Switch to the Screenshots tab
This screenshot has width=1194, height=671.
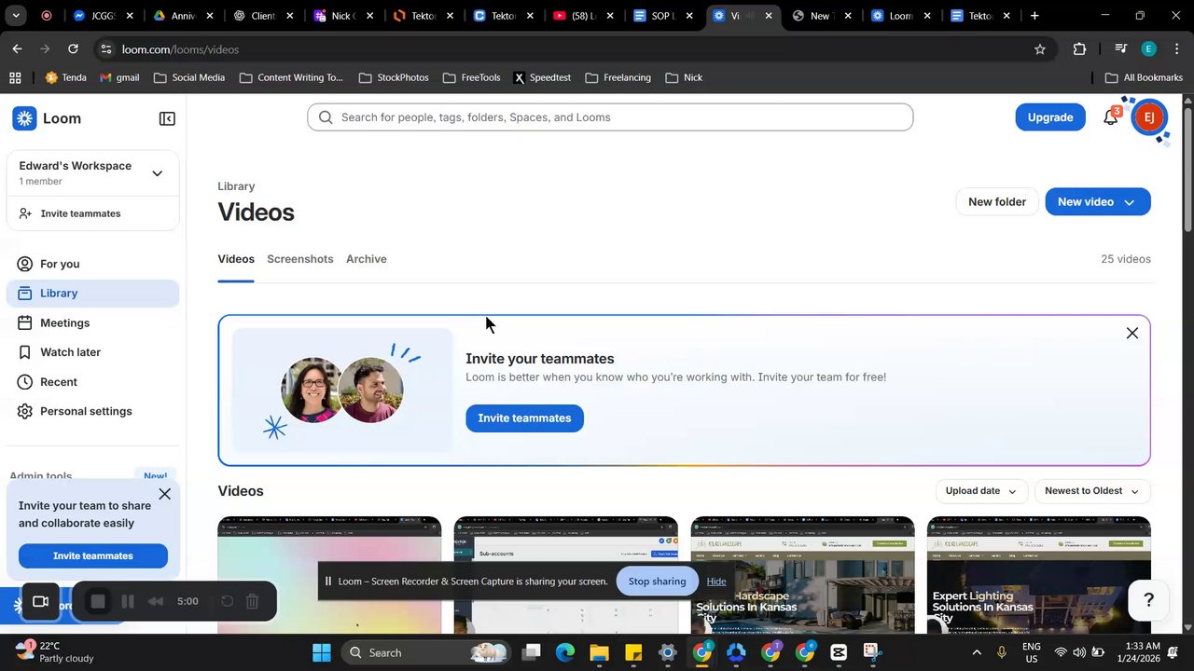[300, 259]
